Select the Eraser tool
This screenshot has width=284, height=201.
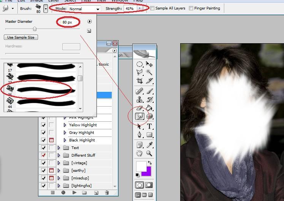coord(139,108)
